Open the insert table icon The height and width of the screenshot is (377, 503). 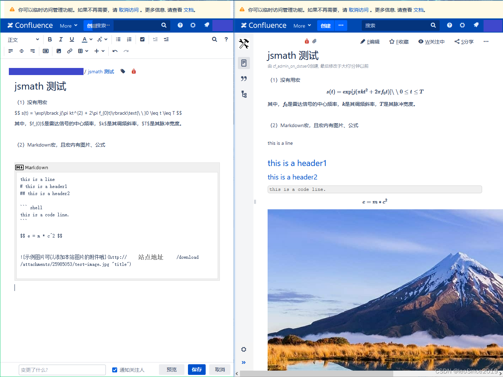81,51
